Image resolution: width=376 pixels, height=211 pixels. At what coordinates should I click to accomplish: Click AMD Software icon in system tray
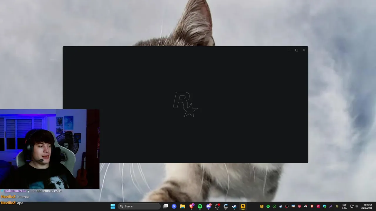(x=318, y=206)
